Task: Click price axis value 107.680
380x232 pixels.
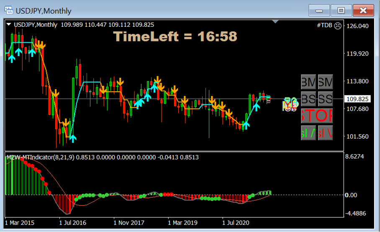Action: pos(358,109)
